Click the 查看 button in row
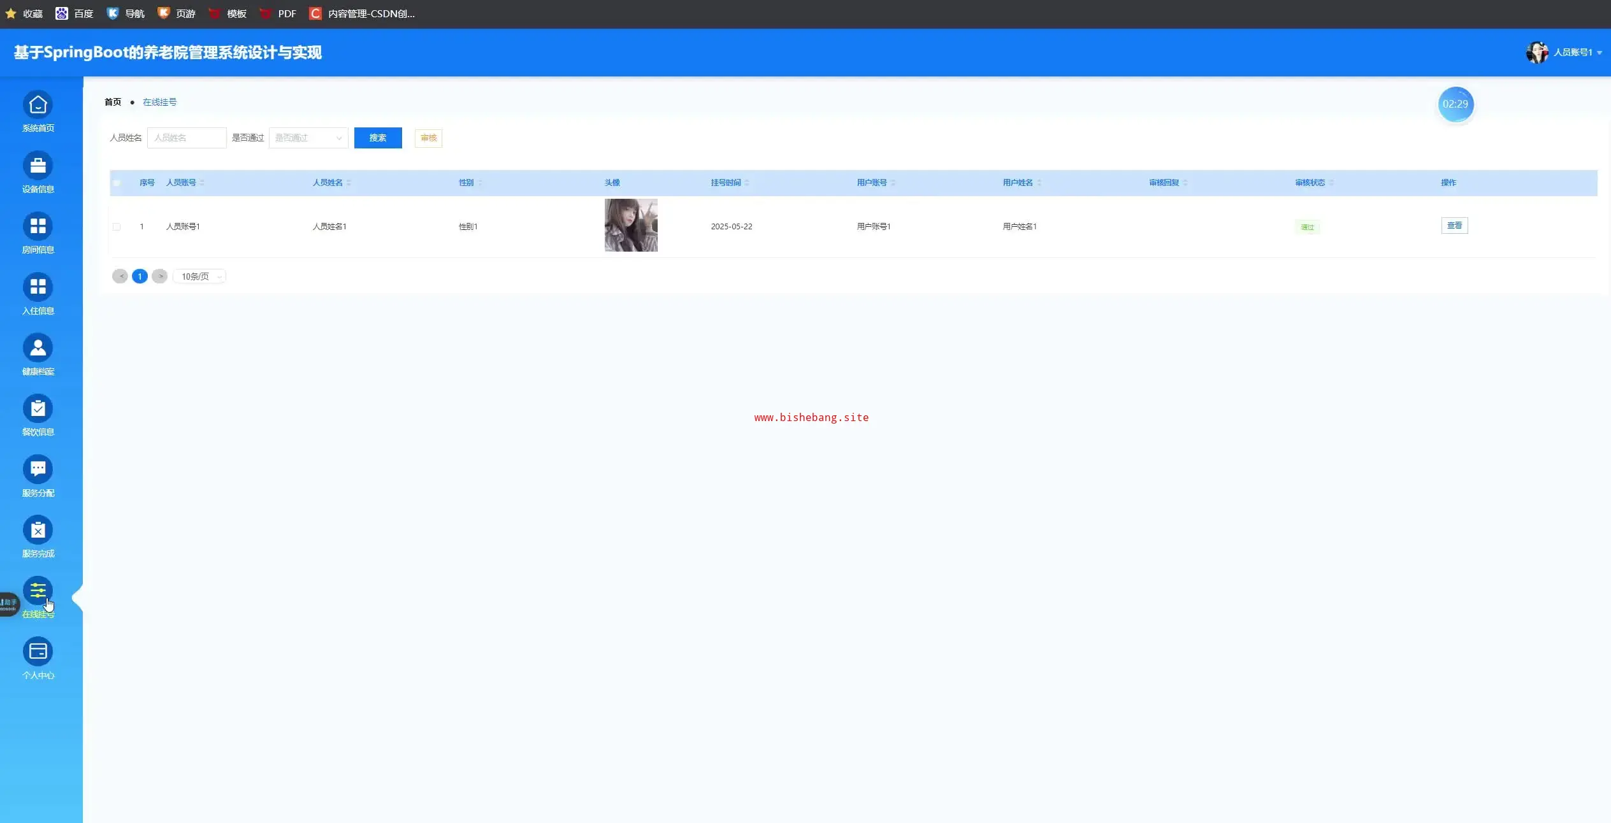 click(1454, 225)
